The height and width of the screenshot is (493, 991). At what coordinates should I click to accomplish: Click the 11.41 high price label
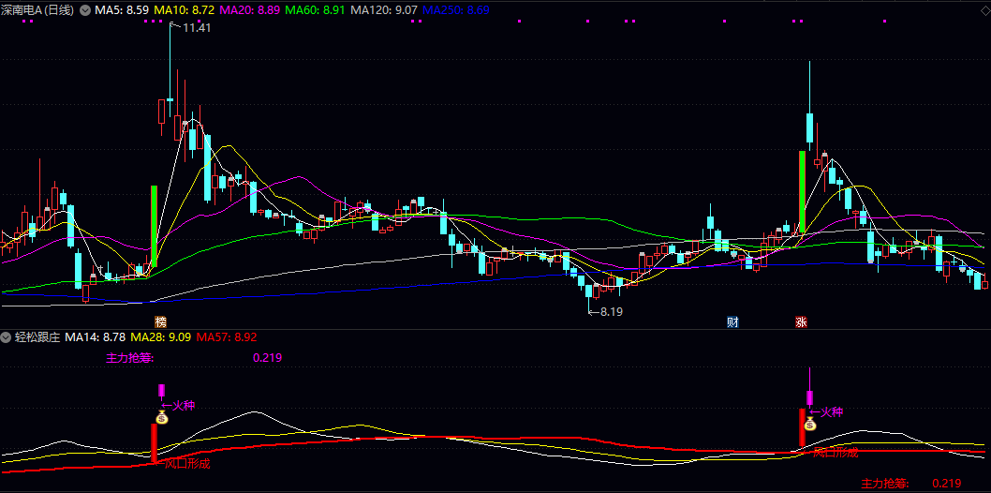point(197,28)
